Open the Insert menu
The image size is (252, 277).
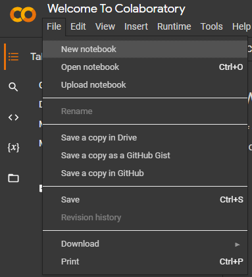(136, 26)
